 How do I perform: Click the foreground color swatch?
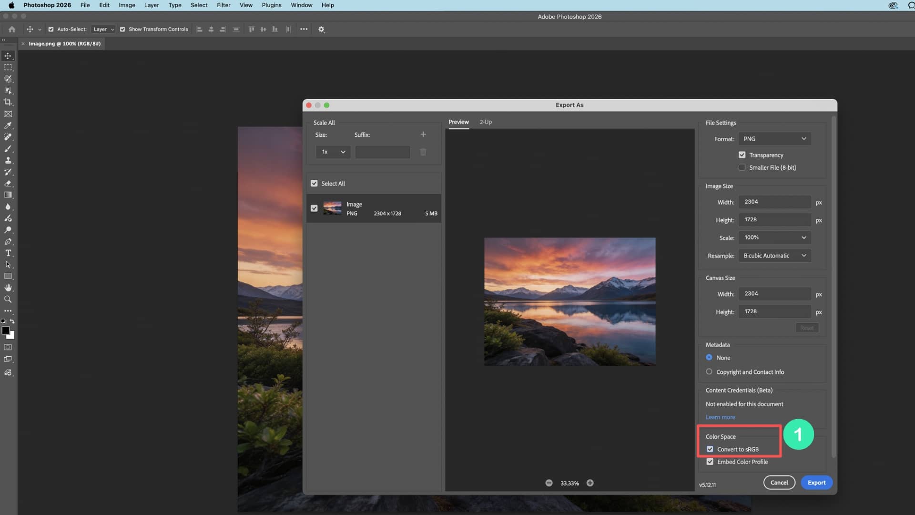6,330
